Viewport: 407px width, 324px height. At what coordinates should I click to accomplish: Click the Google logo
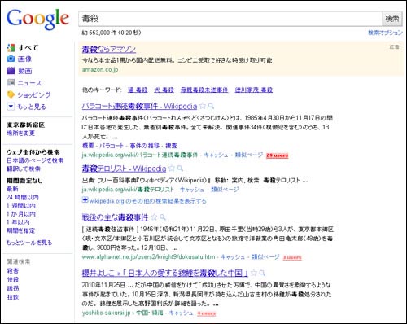click(x=37, y=20)
